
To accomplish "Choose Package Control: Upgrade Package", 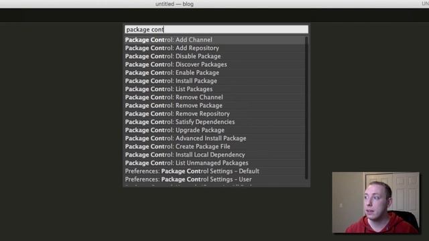I will [x=214, y=130].
